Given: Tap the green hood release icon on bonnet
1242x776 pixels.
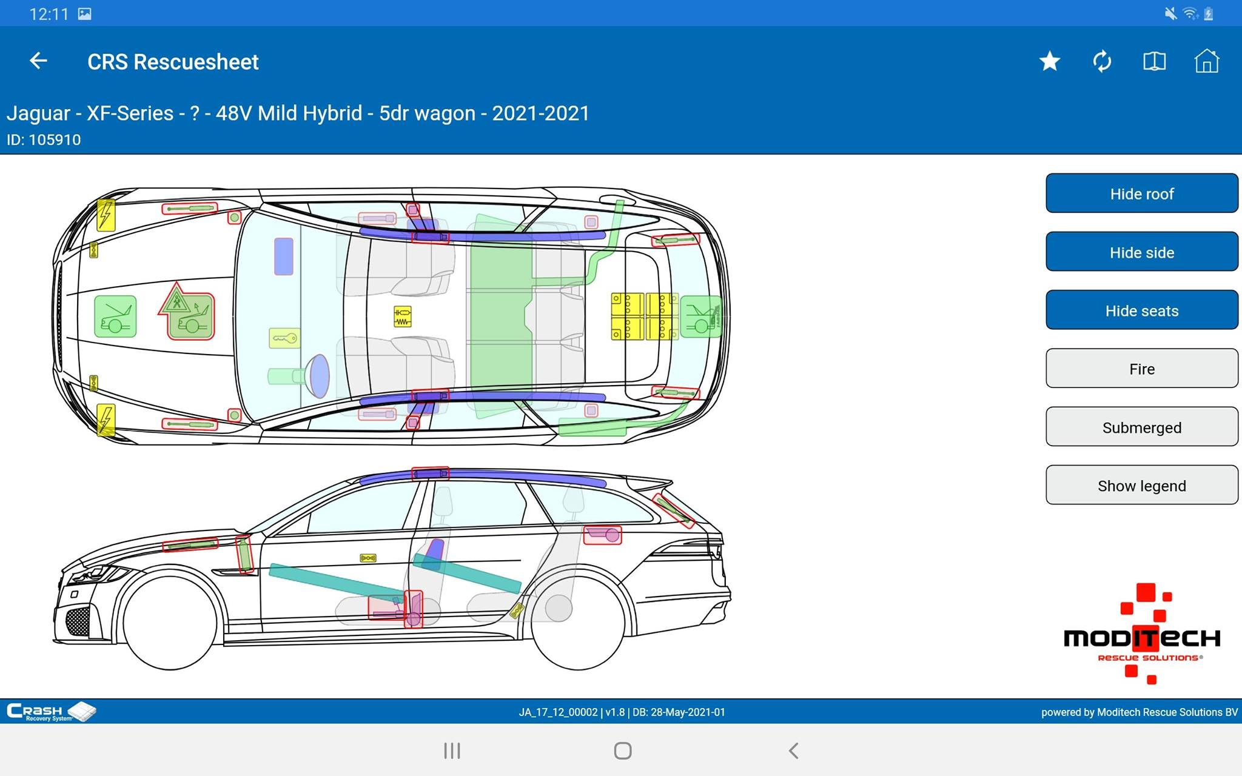Looking at the screenshot, I should [x=115, y=316].
